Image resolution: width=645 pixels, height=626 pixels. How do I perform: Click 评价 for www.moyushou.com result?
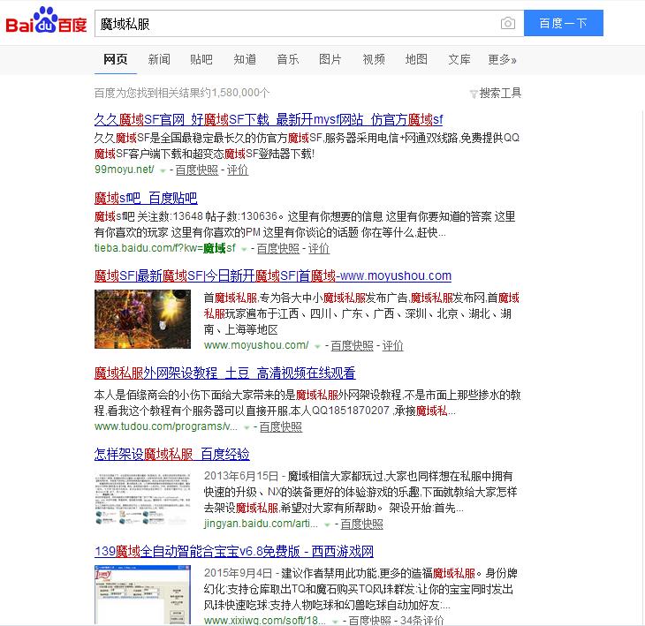pyautogui.click(x=393, y=345)
